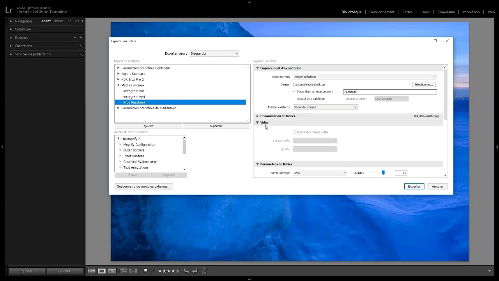Click 'Sélectionner...' folder button
The image size is (499, 281).
coord(424,84)
